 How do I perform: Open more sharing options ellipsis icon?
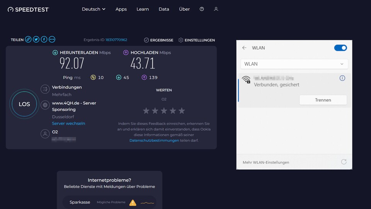point(52,39)
